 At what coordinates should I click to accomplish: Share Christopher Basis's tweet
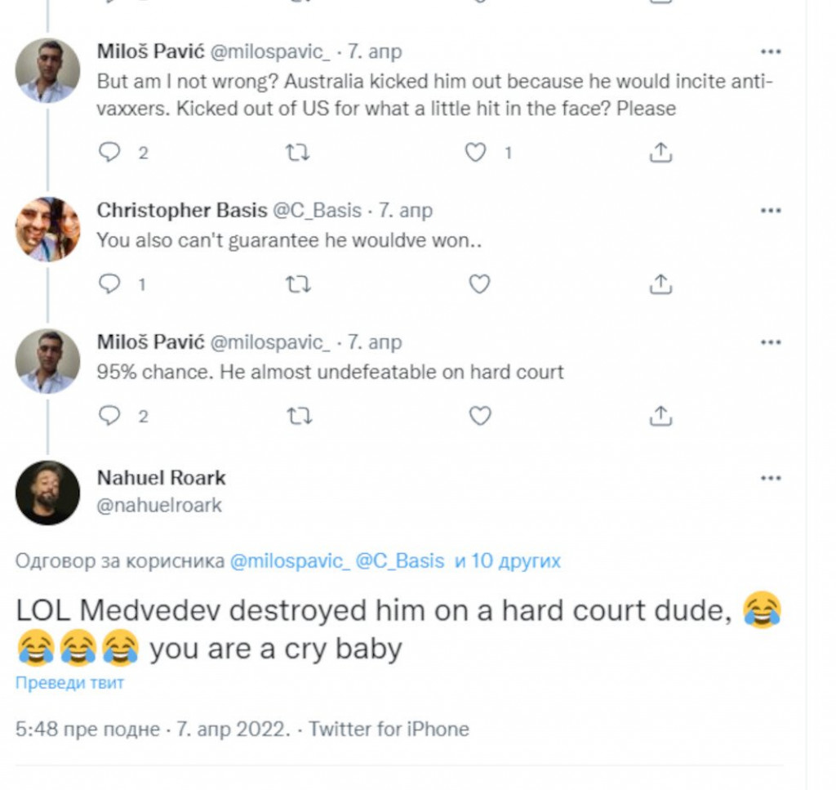660,283
